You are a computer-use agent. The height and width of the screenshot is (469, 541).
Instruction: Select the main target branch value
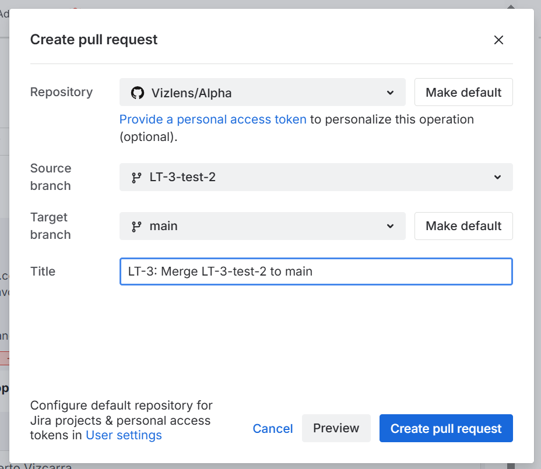(x=164, y=226)
